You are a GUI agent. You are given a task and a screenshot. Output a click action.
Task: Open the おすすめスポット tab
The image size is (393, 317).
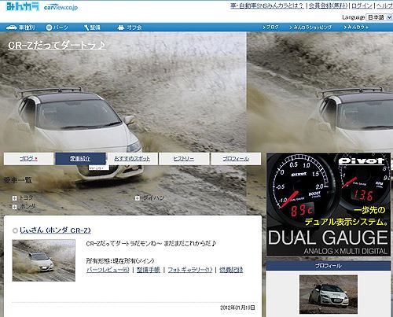(x=132, y=159)
